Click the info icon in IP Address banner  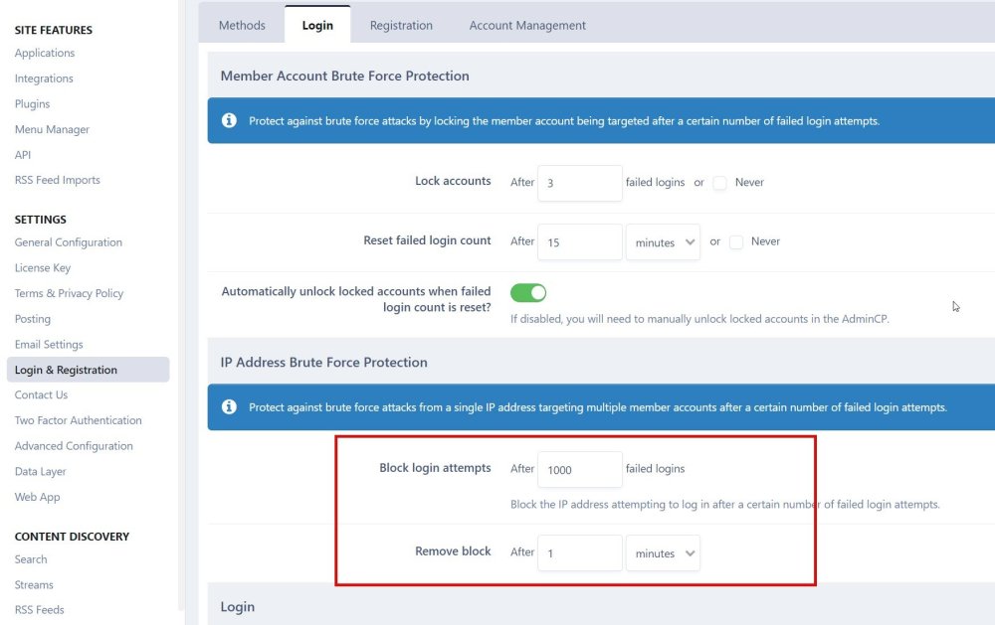click(x=229, y=407)
